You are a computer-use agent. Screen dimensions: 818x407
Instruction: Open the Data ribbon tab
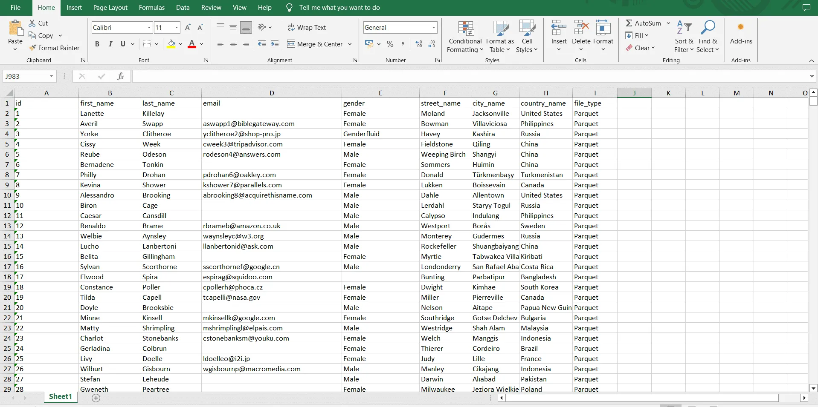click(x=183, y=7)
